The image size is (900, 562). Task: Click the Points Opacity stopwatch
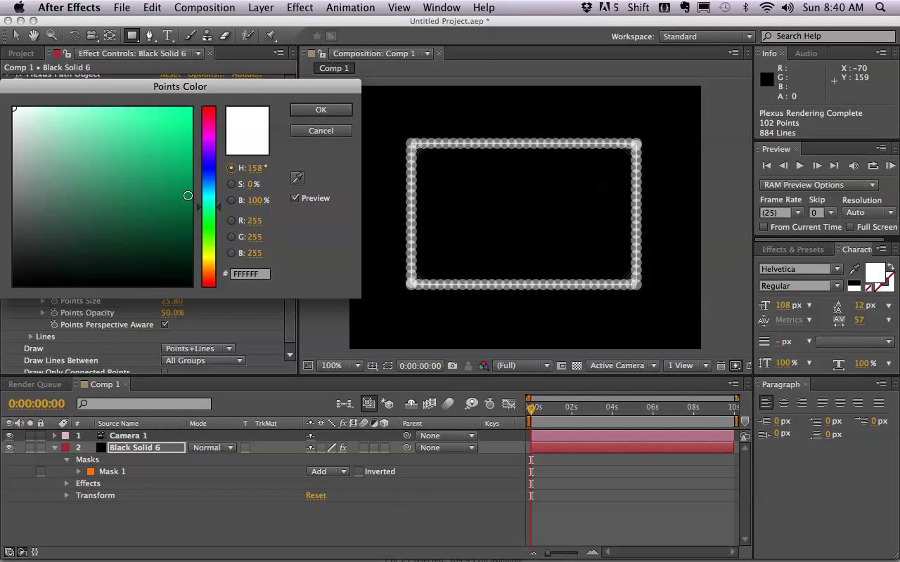[54, 312]
